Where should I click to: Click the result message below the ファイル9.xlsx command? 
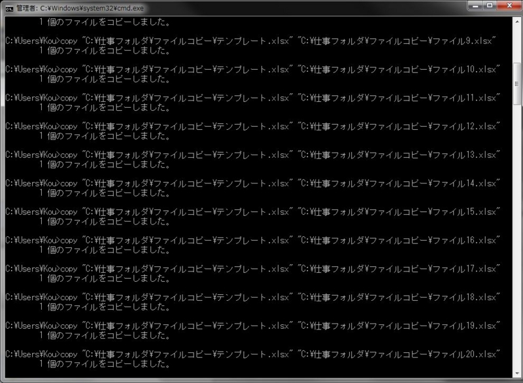pos(105,51)
